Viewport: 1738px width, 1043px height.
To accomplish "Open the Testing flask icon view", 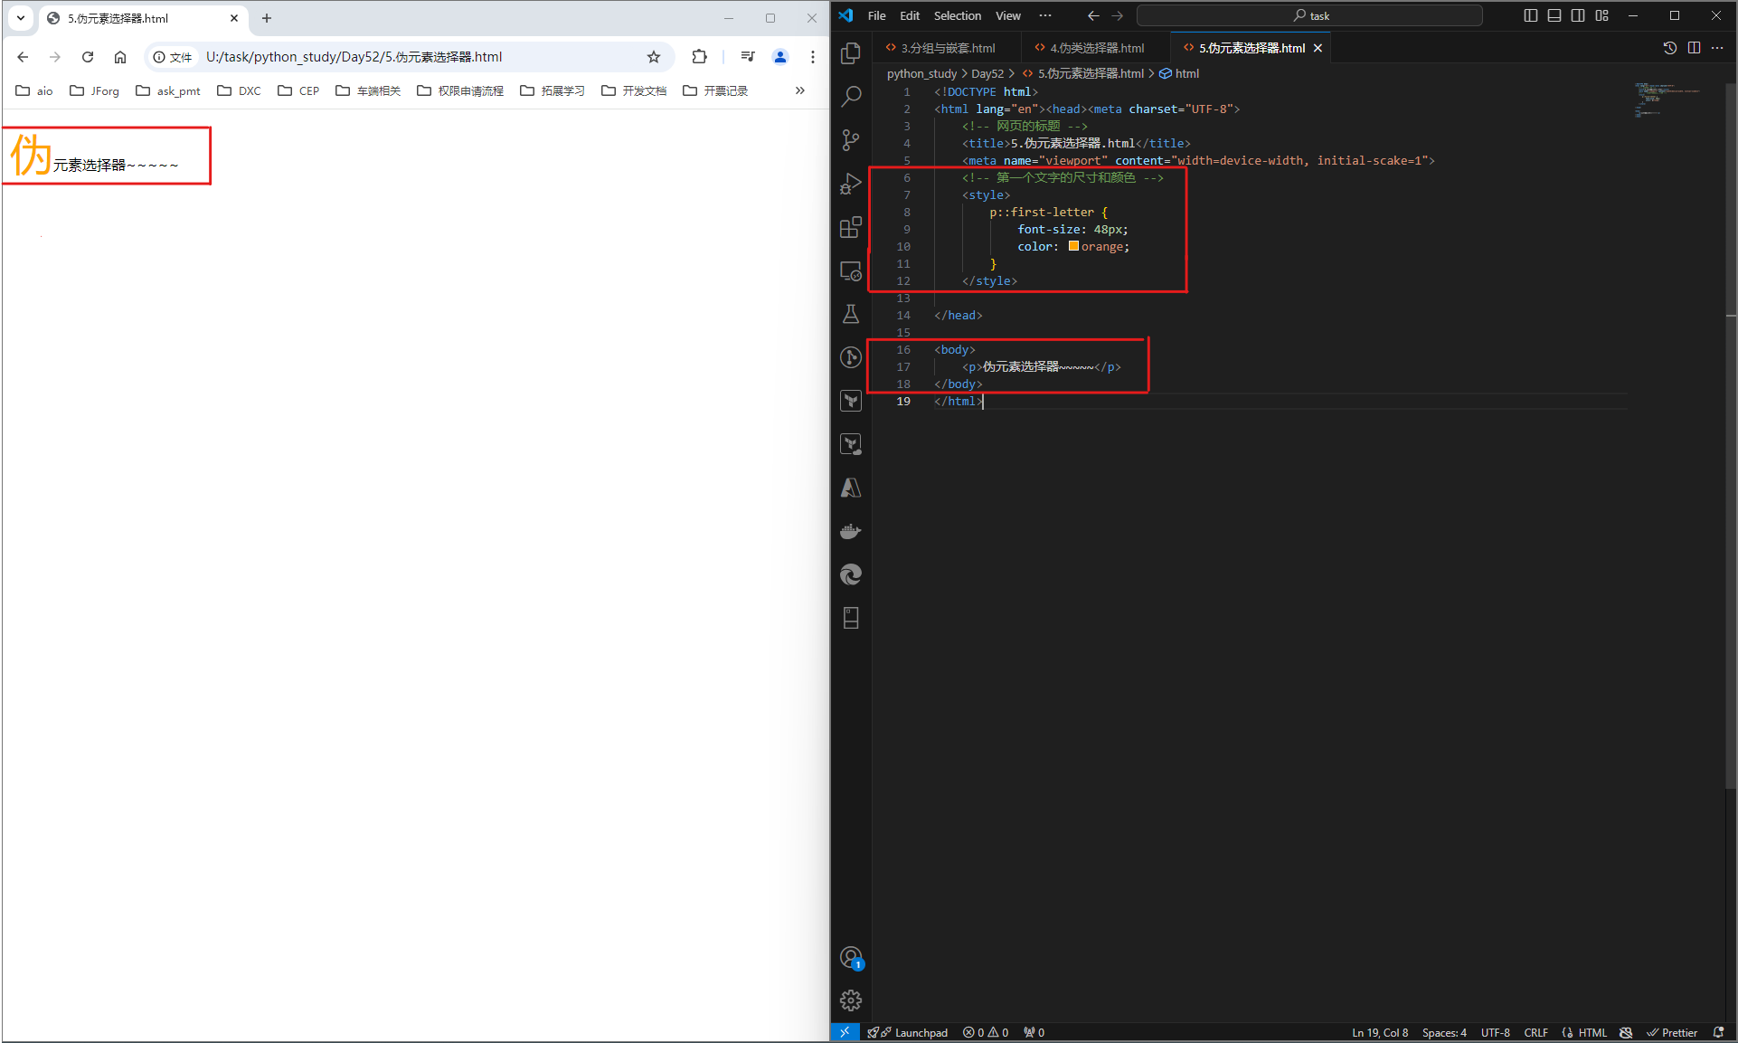I will pyautogui.click(x=850, y=314).
